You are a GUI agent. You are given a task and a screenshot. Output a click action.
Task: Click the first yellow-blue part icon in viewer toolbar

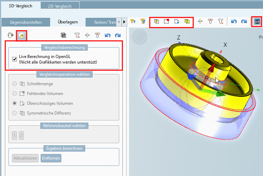click(x=133, y=21)
